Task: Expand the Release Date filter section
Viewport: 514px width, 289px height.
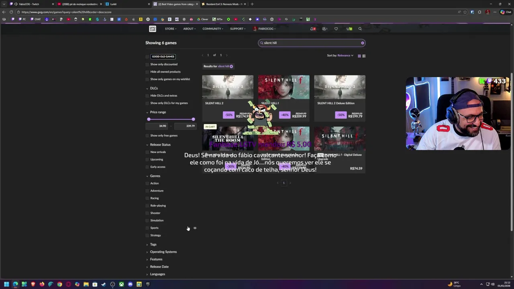Action: click(x=157, y=267)
